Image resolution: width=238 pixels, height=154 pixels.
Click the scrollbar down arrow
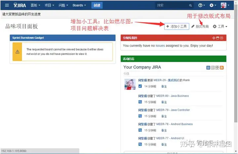pos(236,151)
